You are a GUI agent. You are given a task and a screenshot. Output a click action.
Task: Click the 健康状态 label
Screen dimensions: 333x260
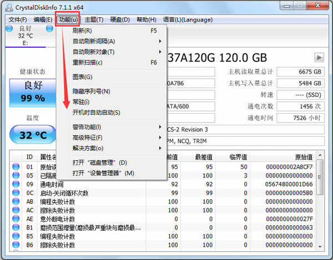click(x=33, y=72)
